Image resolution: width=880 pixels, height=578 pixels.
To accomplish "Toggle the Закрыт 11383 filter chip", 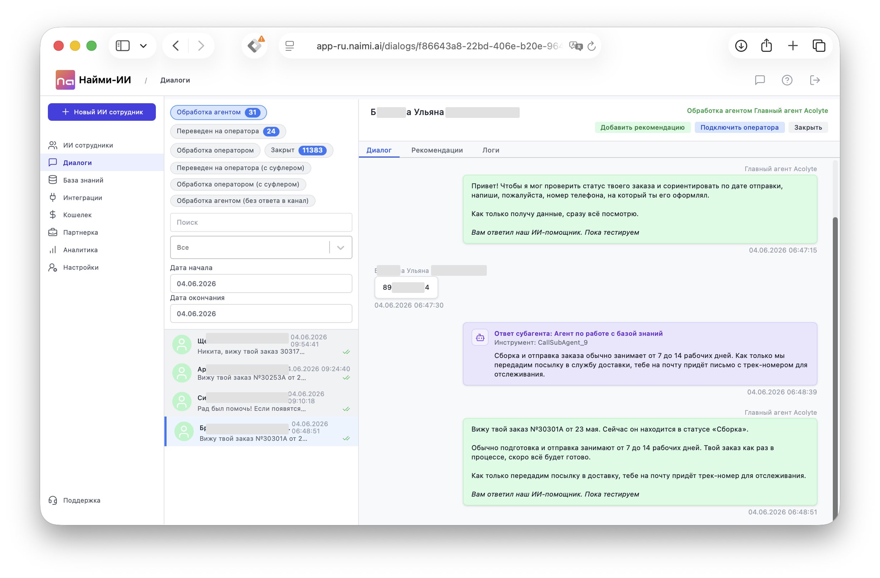I will click(299, 150).
